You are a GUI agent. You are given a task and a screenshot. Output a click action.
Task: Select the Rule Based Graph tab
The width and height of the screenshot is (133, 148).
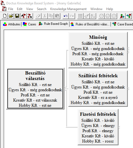click(53, 24)
